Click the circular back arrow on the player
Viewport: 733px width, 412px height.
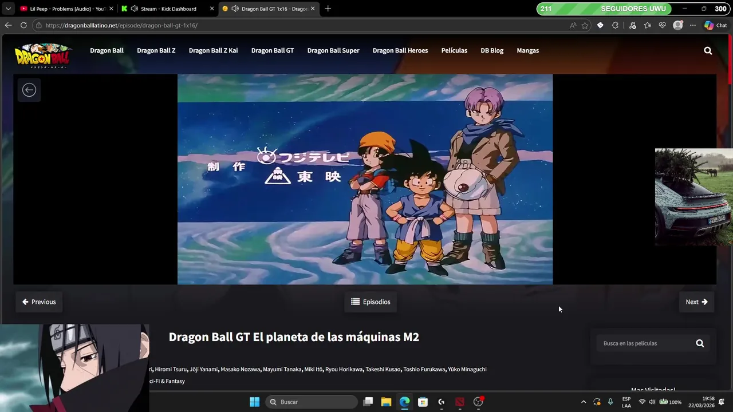coord(29,90)
